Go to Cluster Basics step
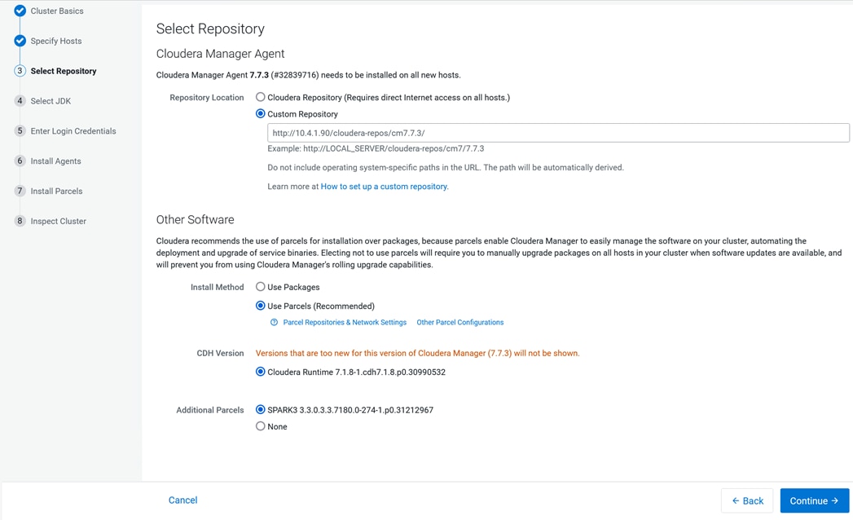This screenshot has height=520, width=853. (x=57, y=11)
